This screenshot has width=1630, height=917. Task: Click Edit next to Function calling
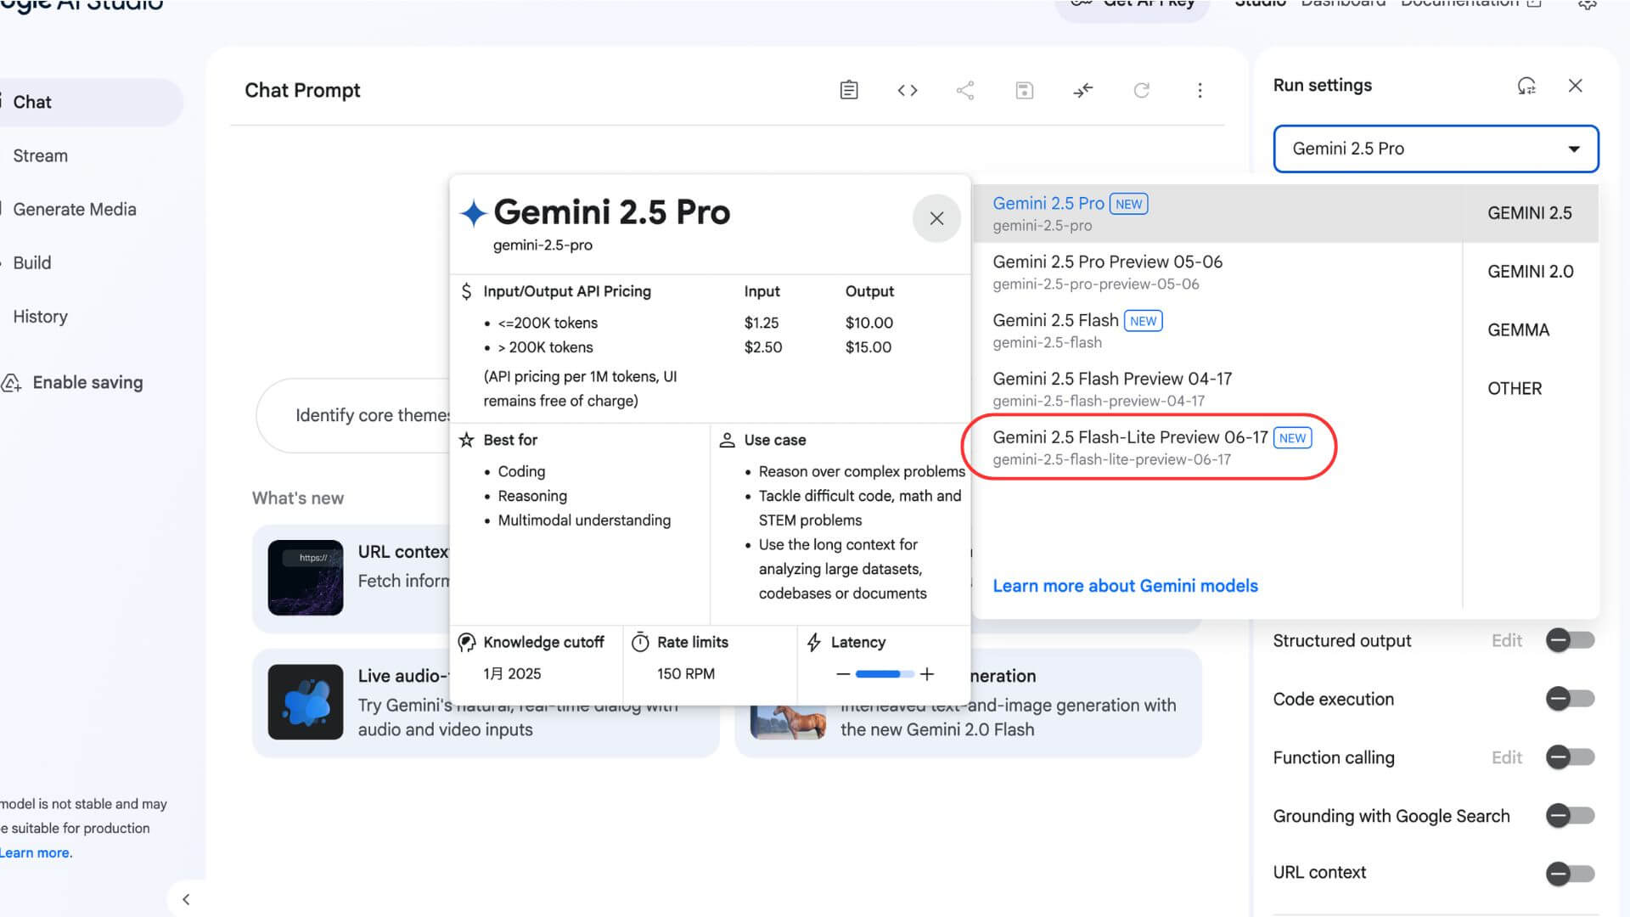pos(1507,757)
